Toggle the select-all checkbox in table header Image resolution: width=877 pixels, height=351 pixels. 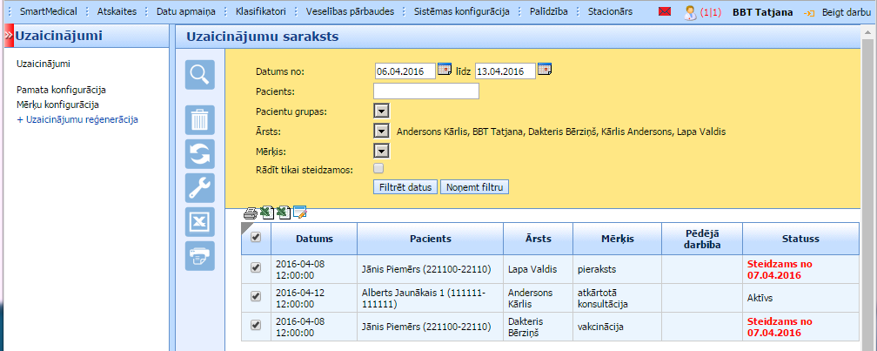(x=256, y=237)
